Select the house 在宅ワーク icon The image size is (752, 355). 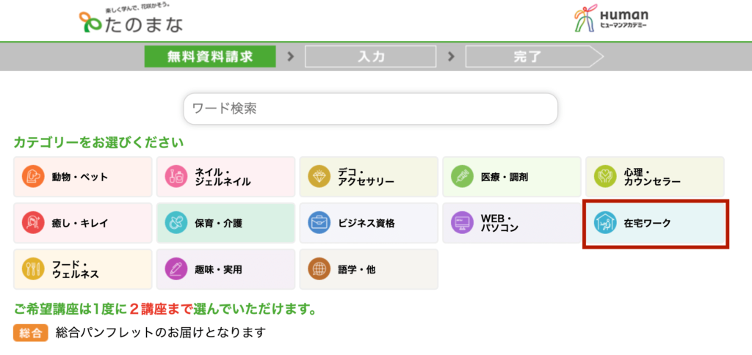tap(605, 223)
